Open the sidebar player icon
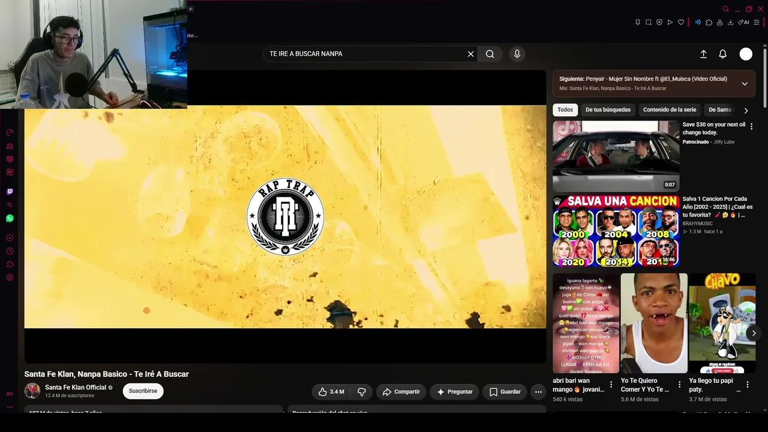The height and width of the screenshot is (432, 768). click(10, 238)
